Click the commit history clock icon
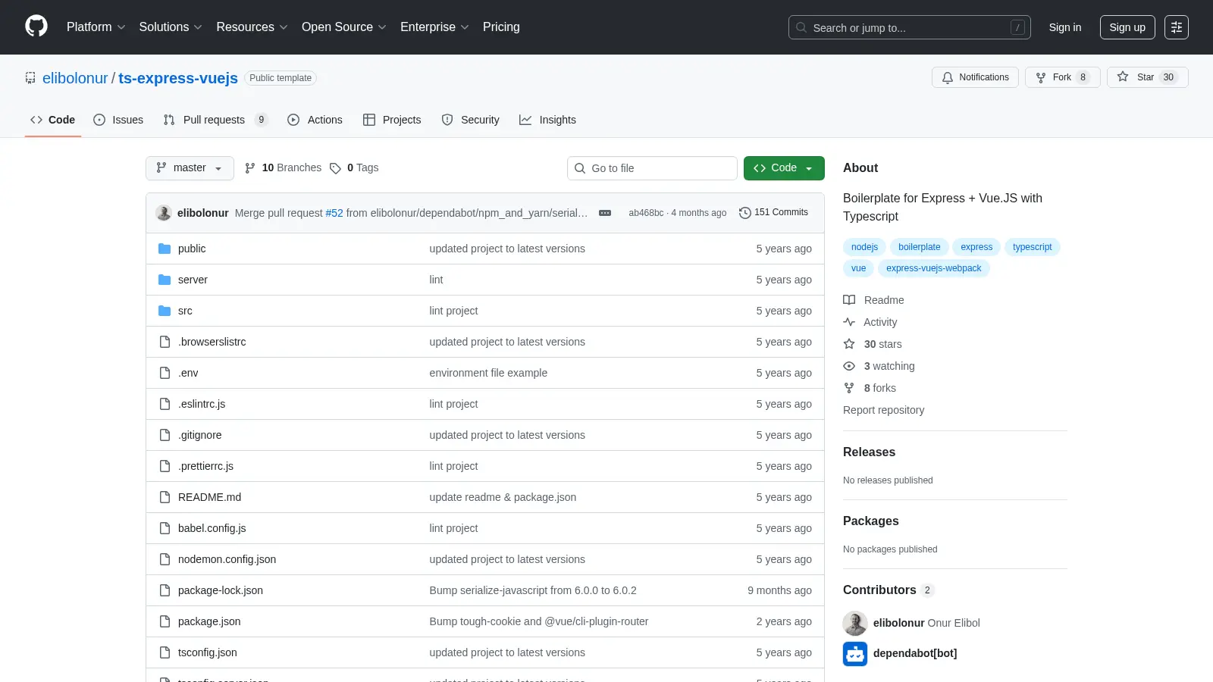This screenshot has width=1213, height=682. tap(744, 213)
